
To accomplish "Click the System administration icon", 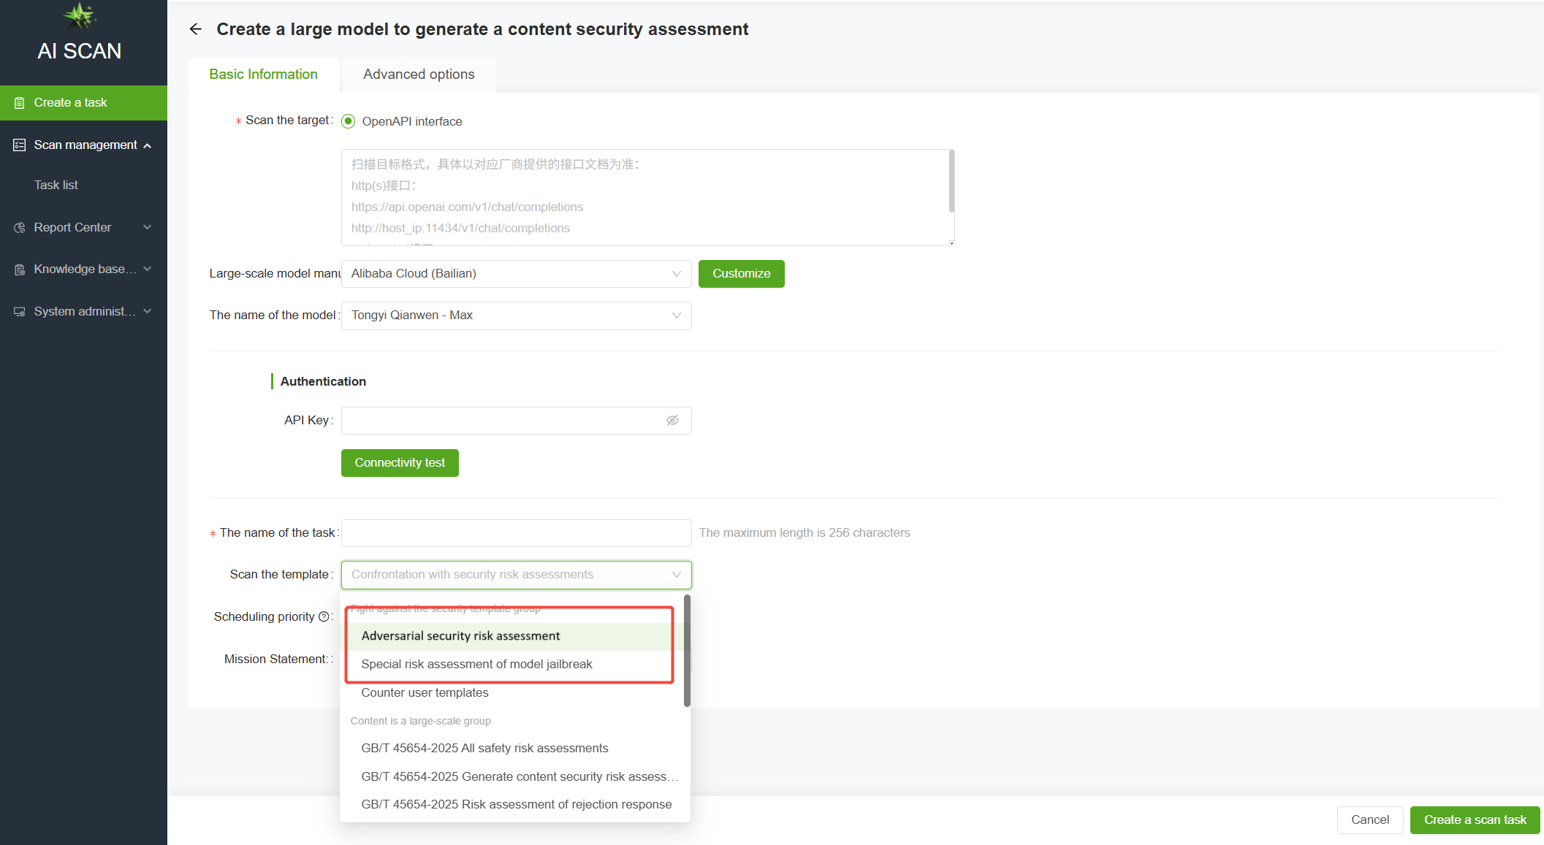I will (20, 312).
